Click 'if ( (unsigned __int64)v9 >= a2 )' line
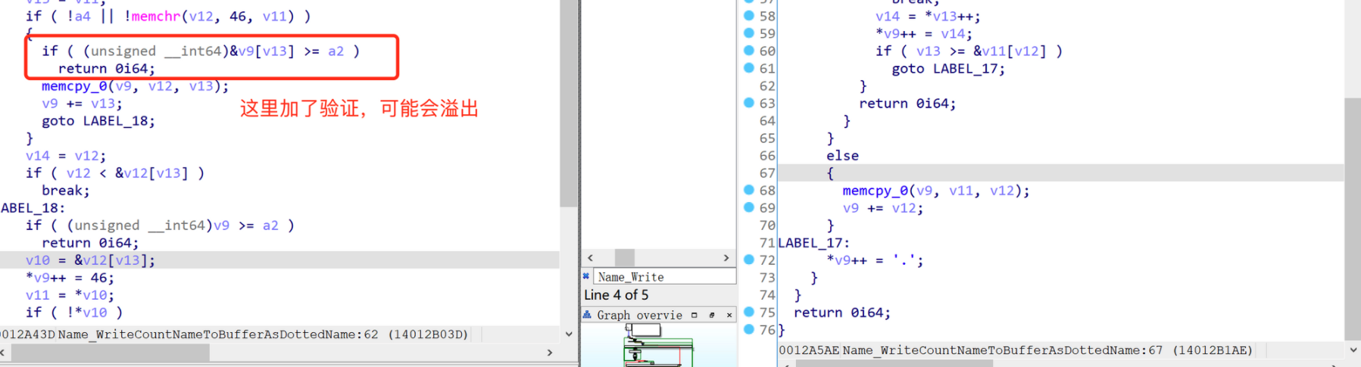This screenshot has height=367, width=1361. tap(160, 225)
